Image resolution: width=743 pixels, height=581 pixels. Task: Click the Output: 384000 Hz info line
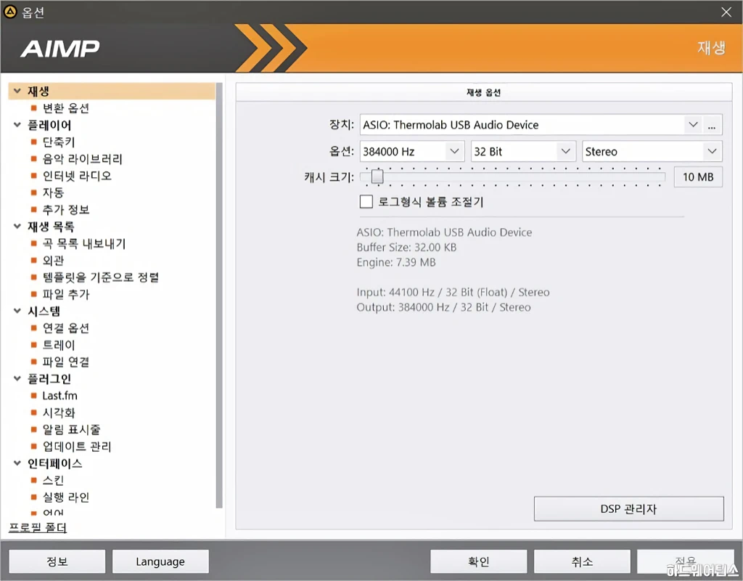tap(443, 307)
